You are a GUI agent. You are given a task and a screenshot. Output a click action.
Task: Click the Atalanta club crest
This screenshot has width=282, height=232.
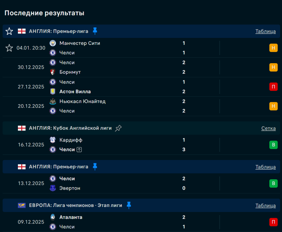[x=53, y=217]
